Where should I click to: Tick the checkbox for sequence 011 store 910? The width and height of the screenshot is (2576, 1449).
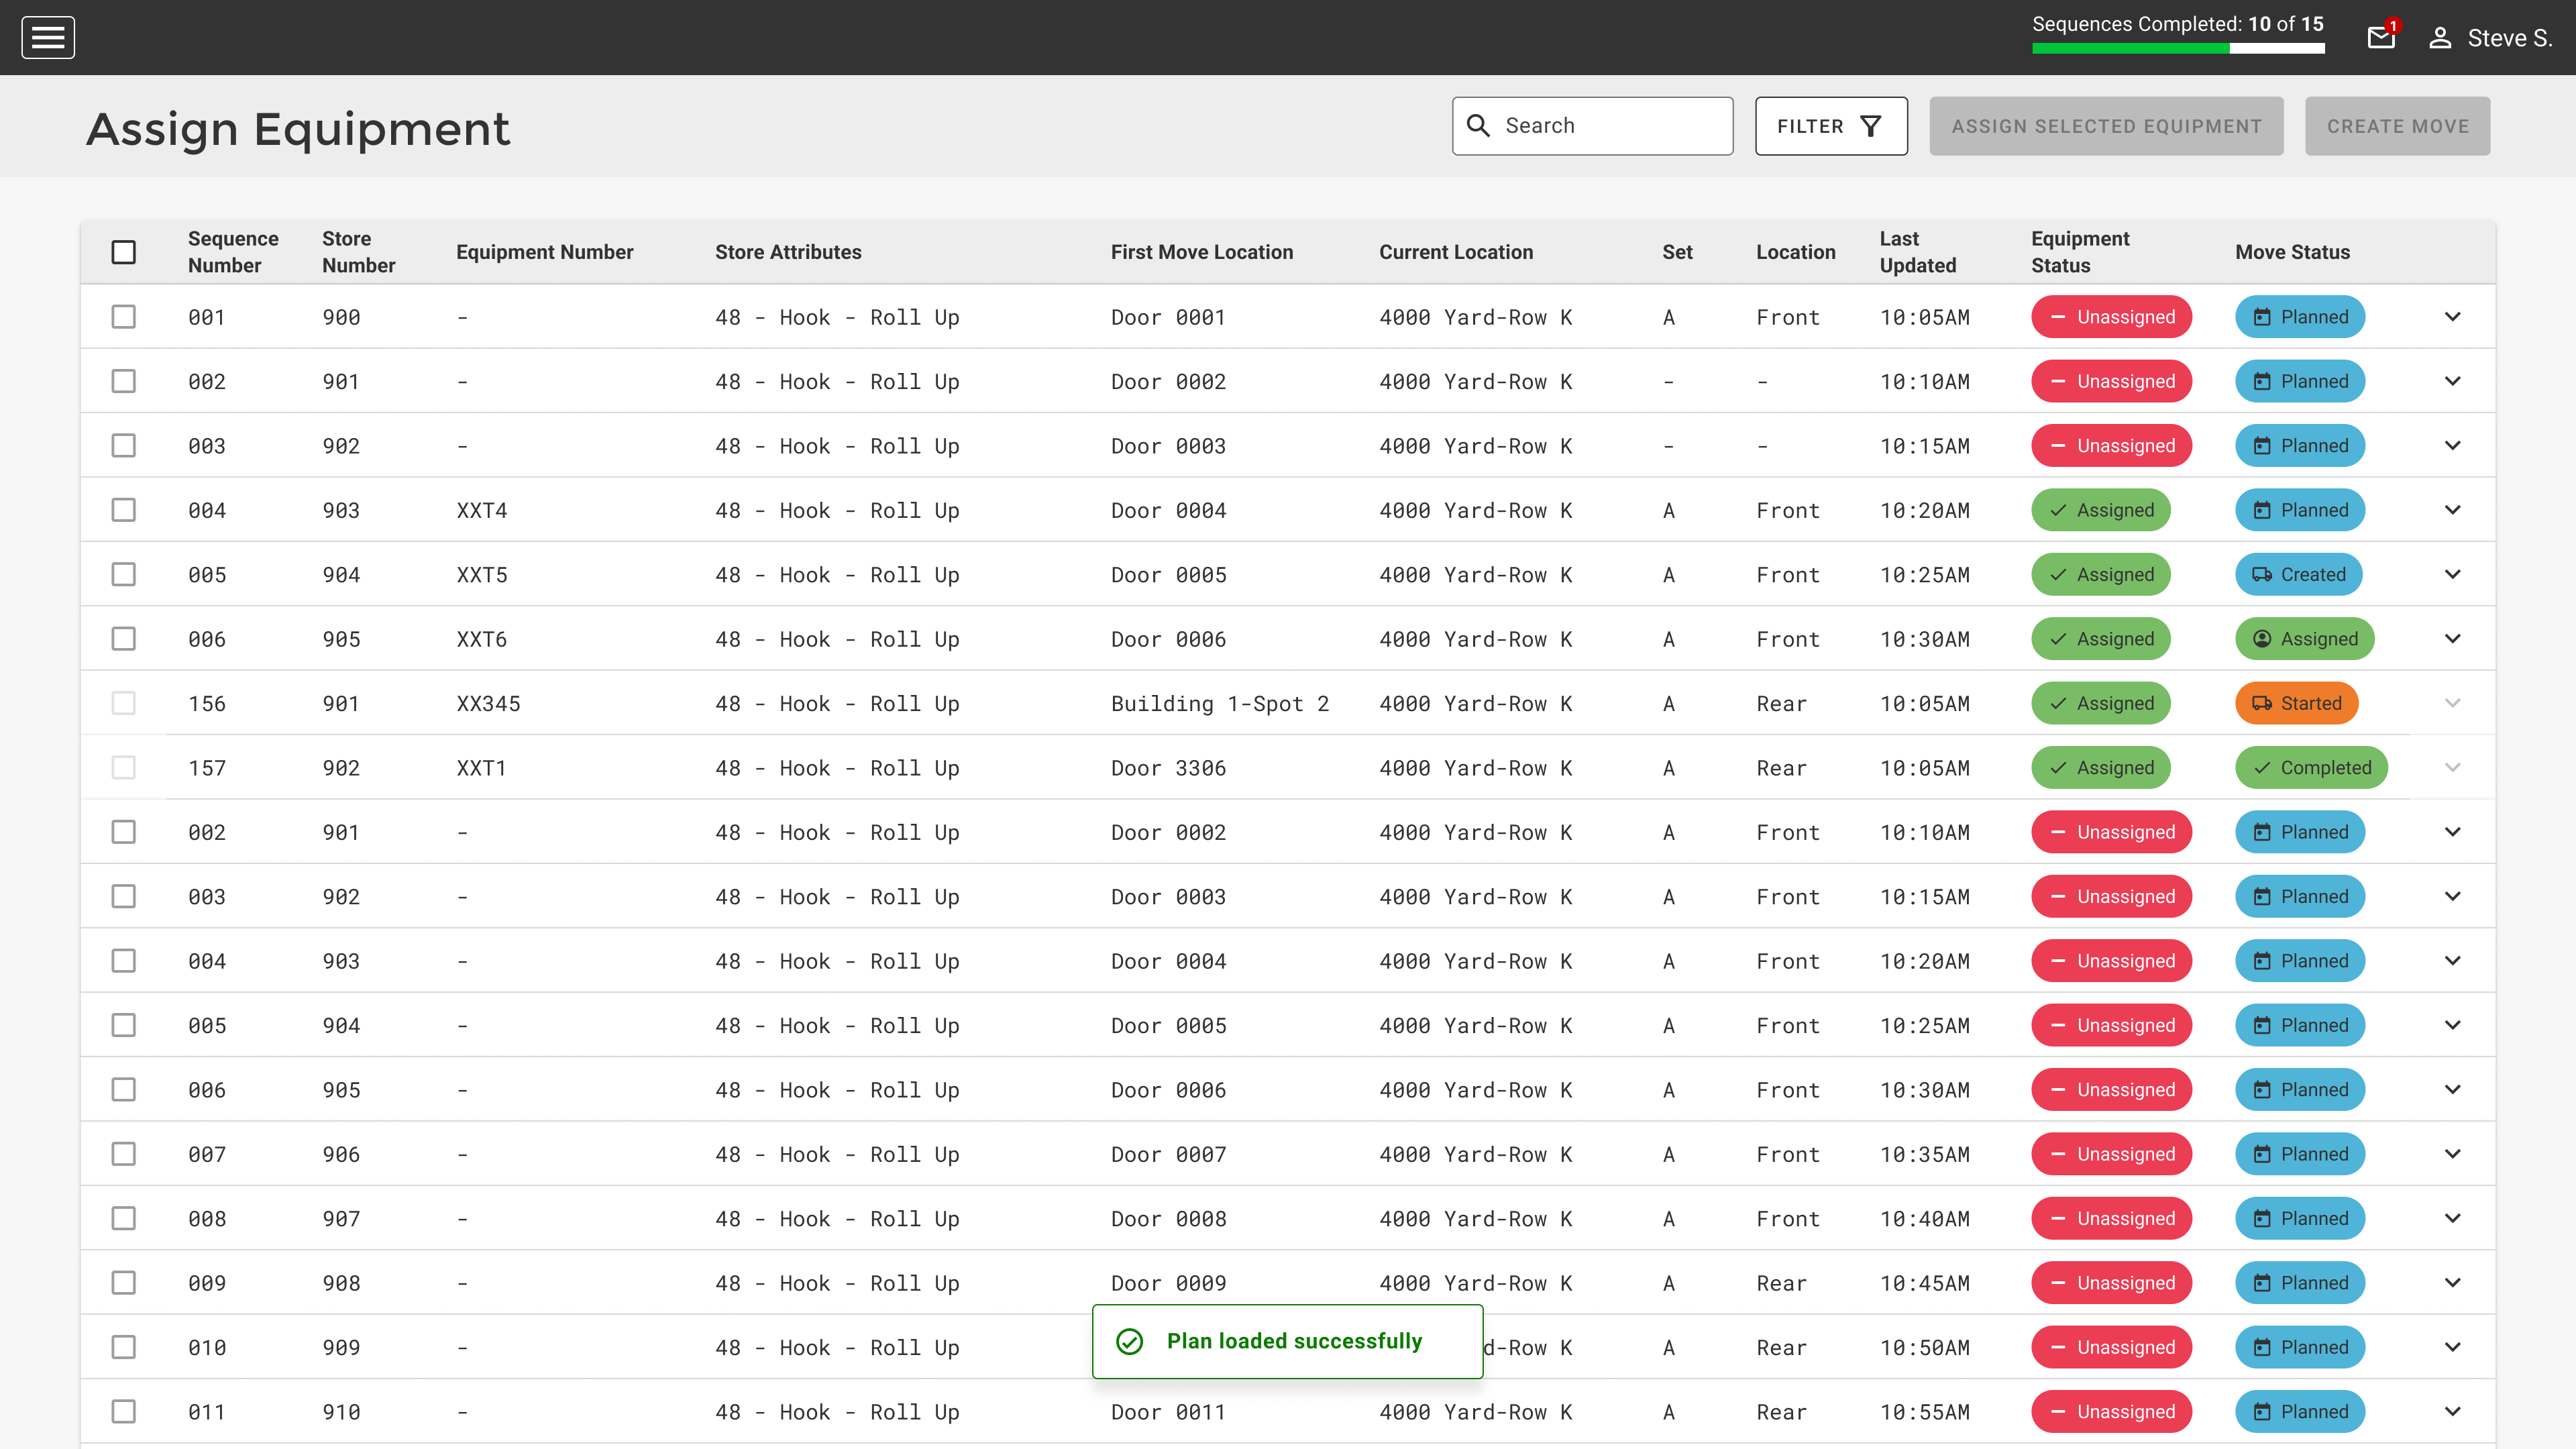click(124, 1412)
